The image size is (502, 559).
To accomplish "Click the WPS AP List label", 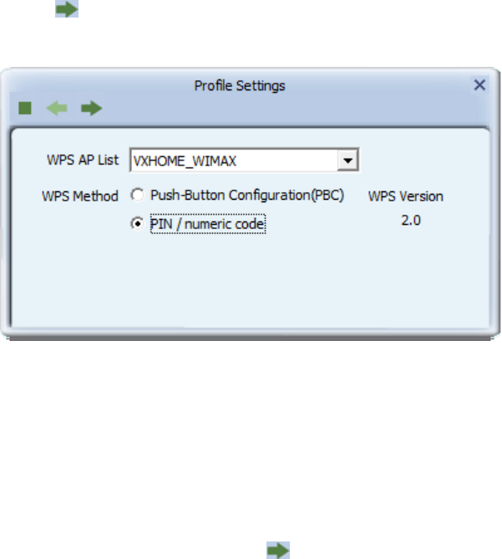I will point(83,160).
